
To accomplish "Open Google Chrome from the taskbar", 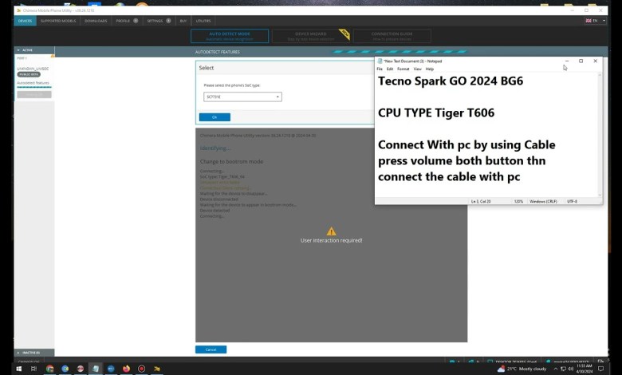I will pos(49,369).
